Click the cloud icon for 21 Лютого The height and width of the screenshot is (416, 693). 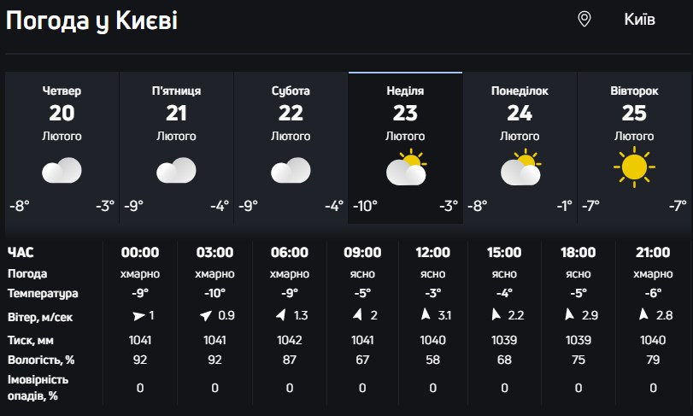click(176, 171)
